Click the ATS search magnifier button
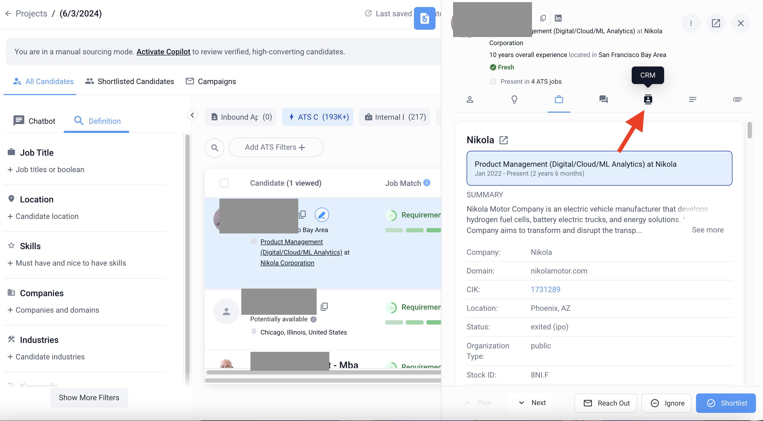This screenshot has height=421, width=763. pos(215,148)
